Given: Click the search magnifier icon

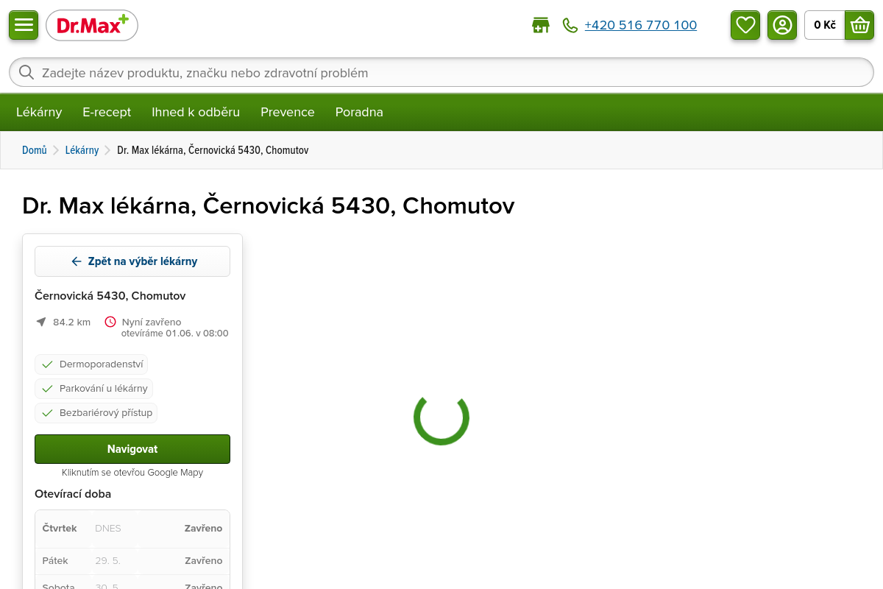Looking at the screenshot, I should click(x=26, y=72).
